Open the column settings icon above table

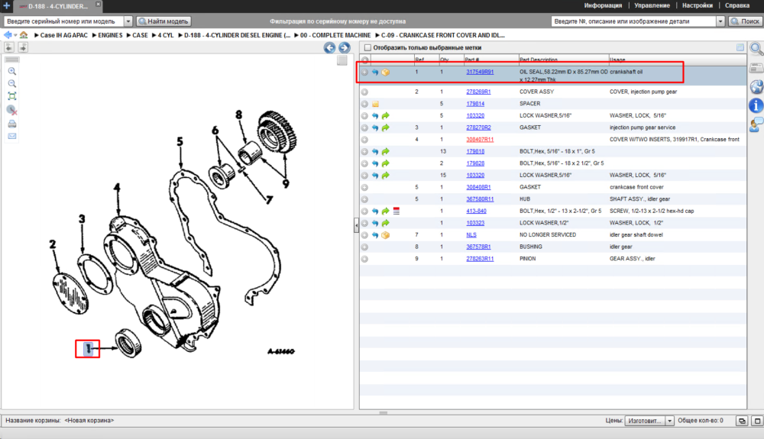click(740, 47)
